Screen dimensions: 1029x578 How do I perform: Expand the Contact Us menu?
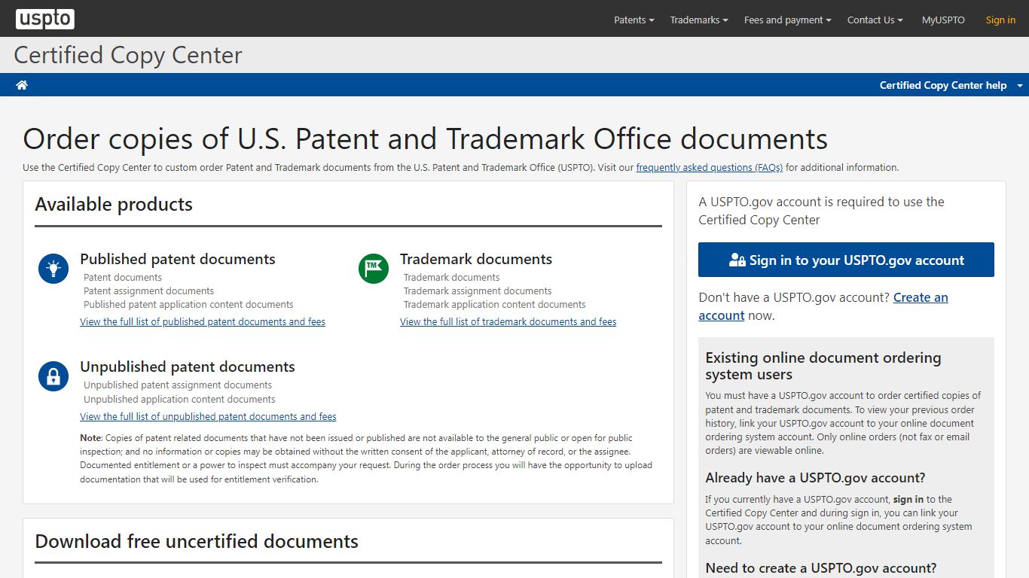pyautogui.click(x=875, y=20)
